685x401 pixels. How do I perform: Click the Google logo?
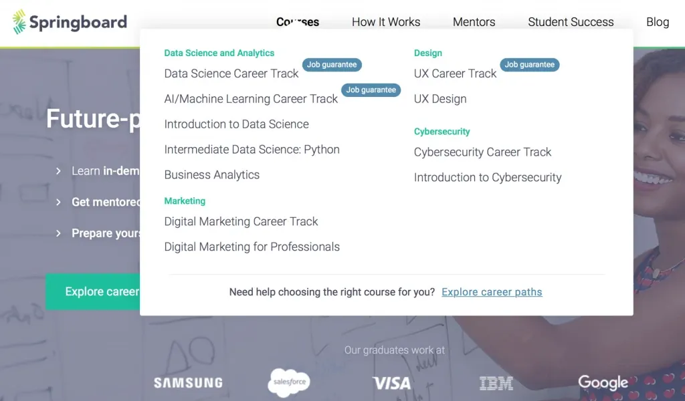(x=603, y=382)
